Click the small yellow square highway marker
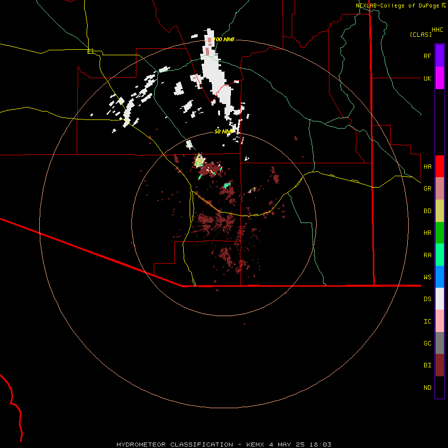 coord(90,51)
